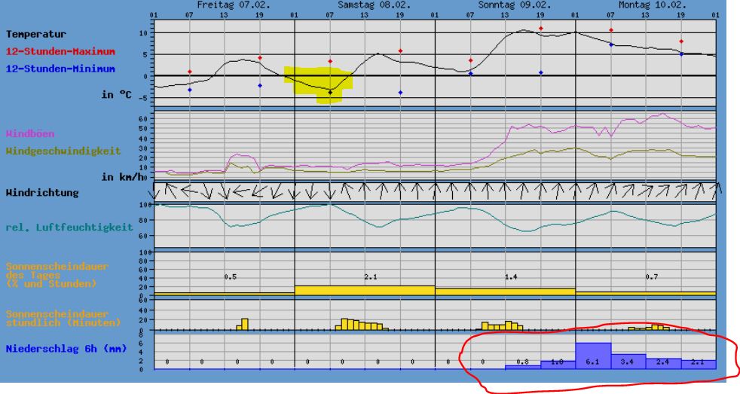The width and height of the screenshot is (740, 394).
Task: Click the 3.4 mm precipitation bar
Action: coord(628,362)
